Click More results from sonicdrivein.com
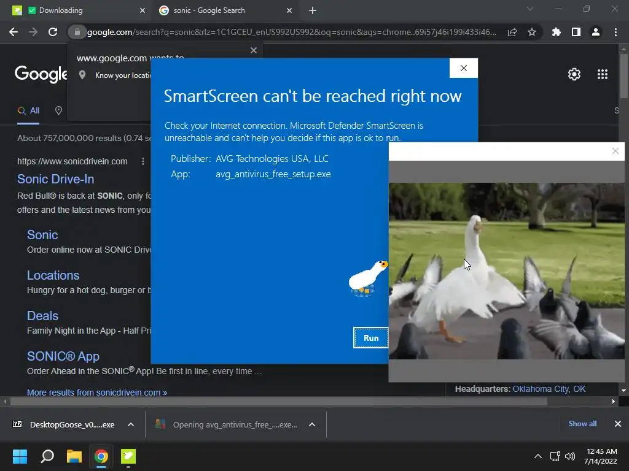 [x=97, y=392]
